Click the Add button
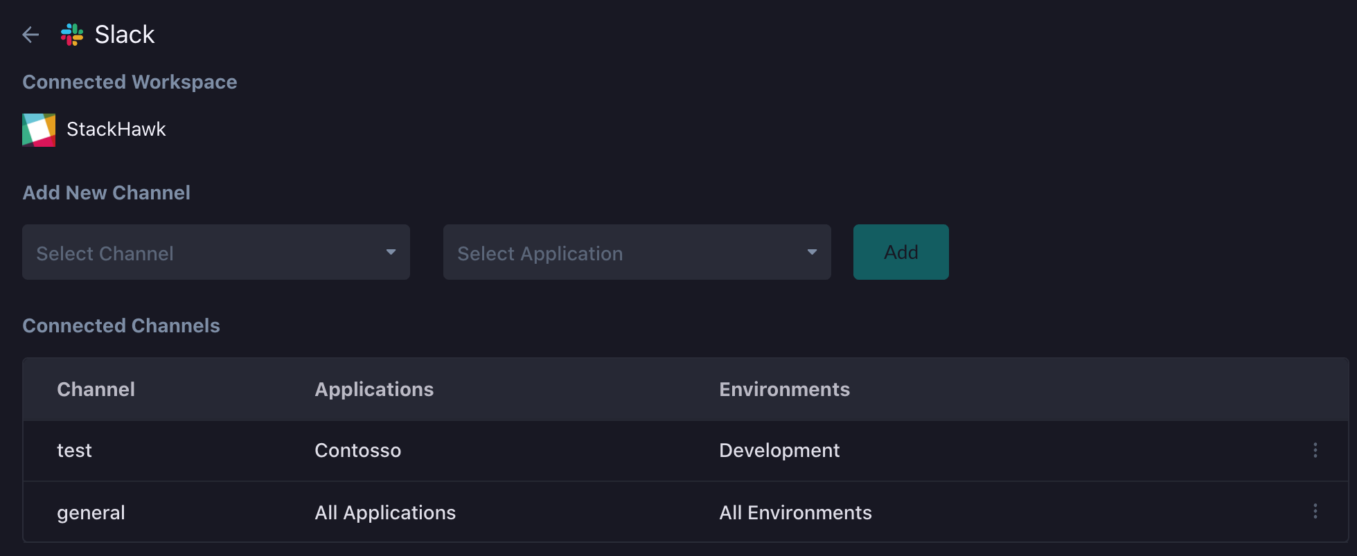Screen dimensions: 1357x556 [901, 252]
